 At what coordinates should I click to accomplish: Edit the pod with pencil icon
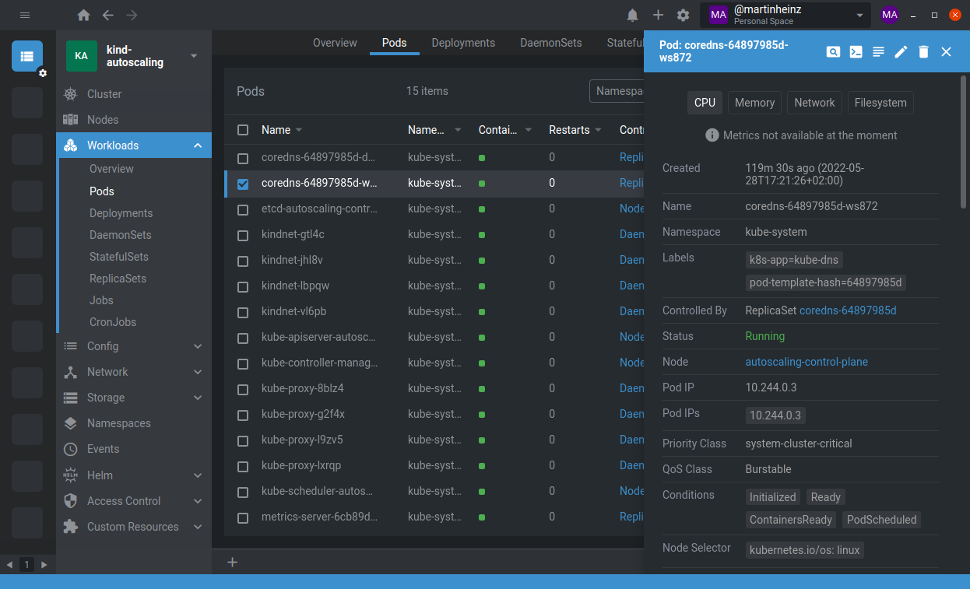901,52
